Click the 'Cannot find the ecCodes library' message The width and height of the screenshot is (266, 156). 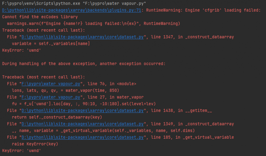(x=40, y=17)
